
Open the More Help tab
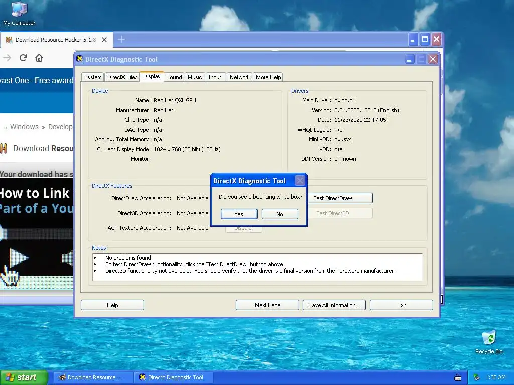pos(268,77)
